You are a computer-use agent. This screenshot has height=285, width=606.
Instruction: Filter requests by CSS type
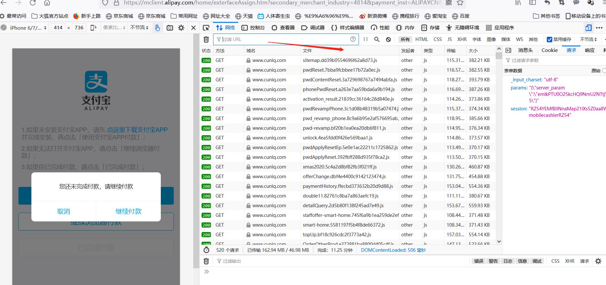tap(437, 39)
